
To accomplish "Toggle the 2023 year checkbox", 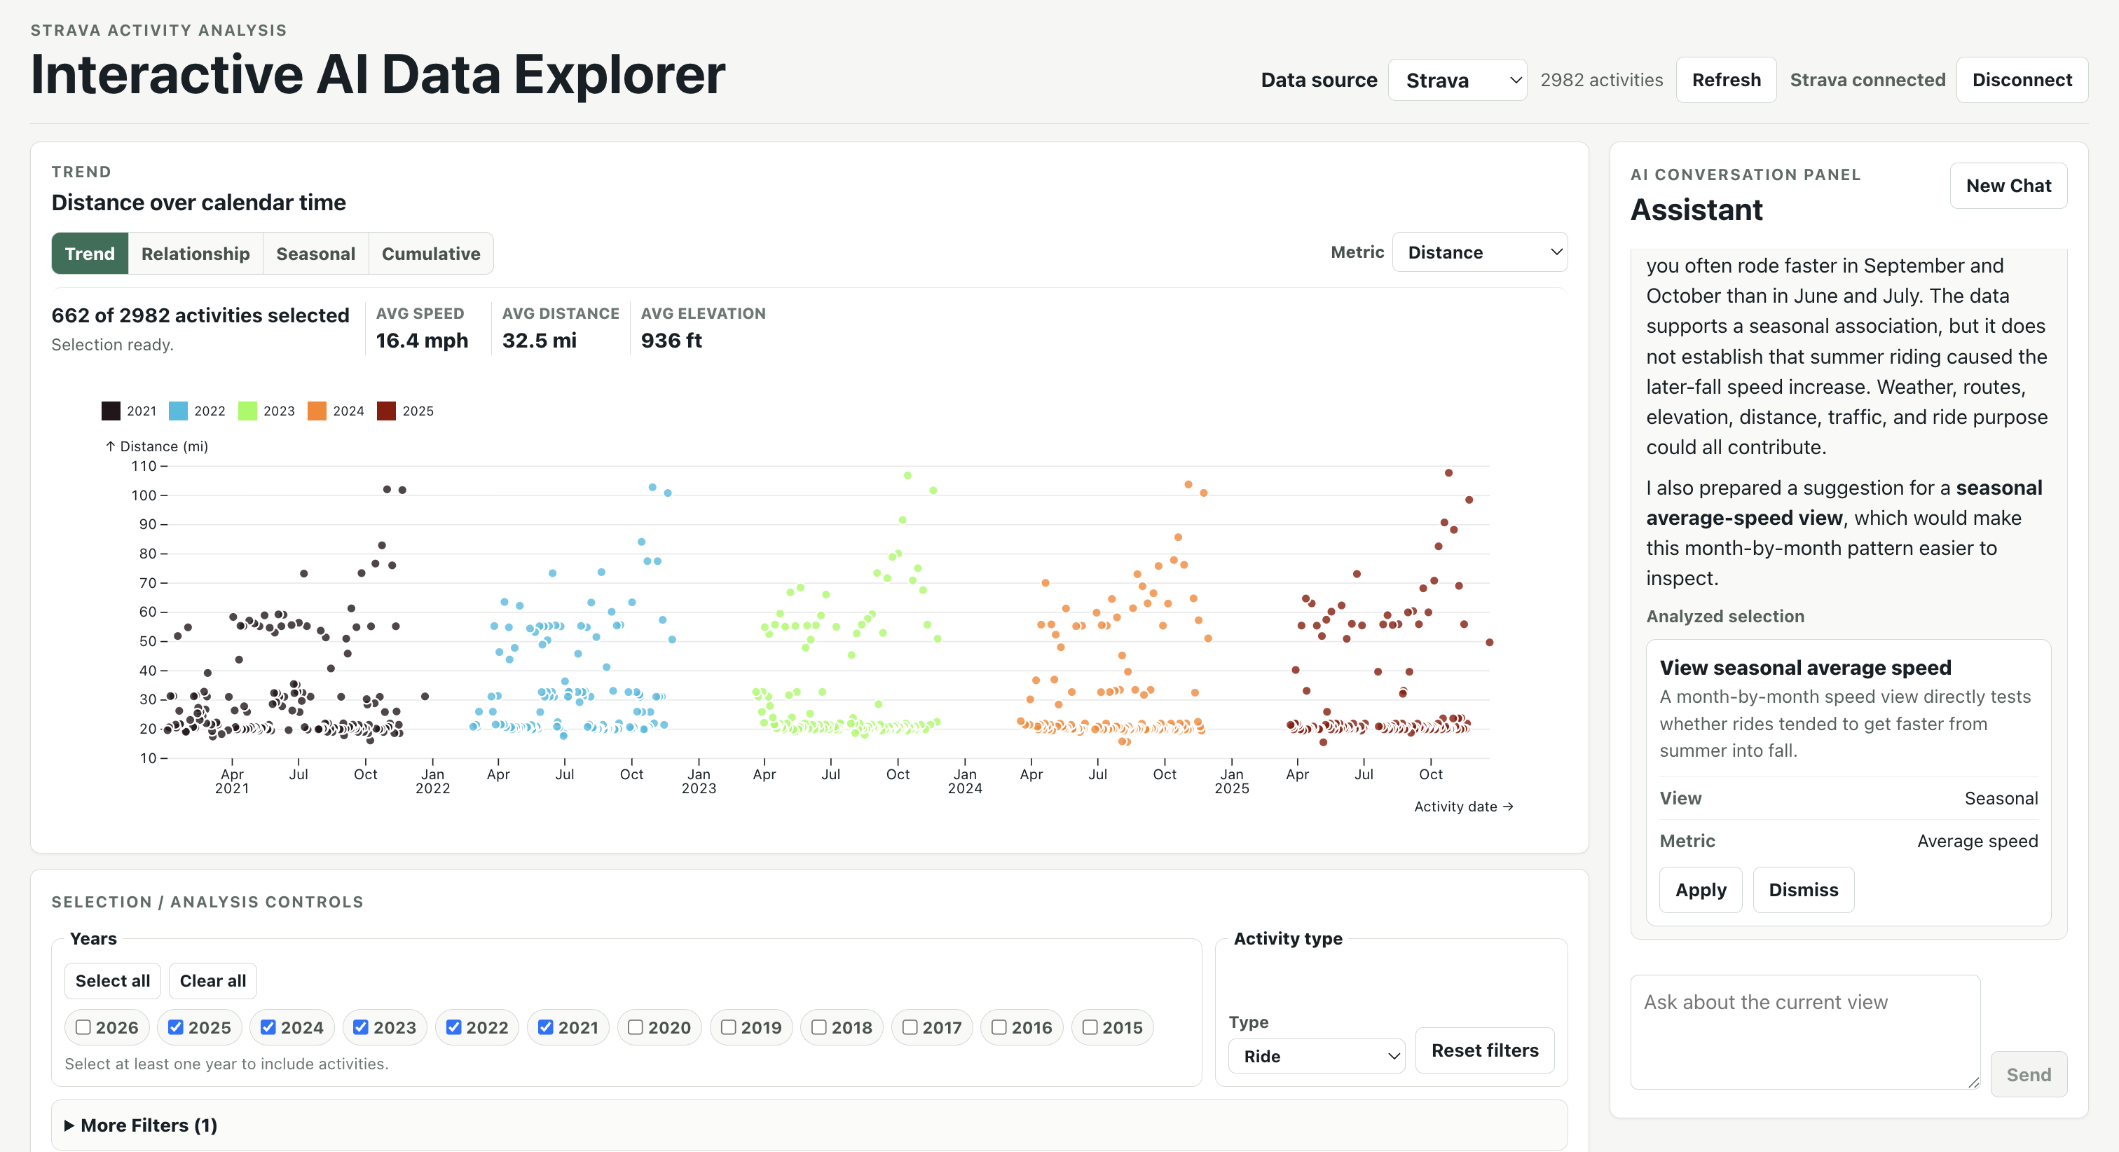I will [x=360, y=1027].
